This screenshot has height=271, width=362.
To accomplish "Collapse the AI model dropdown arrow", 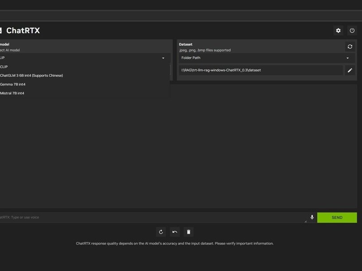I will click(163, 58).
